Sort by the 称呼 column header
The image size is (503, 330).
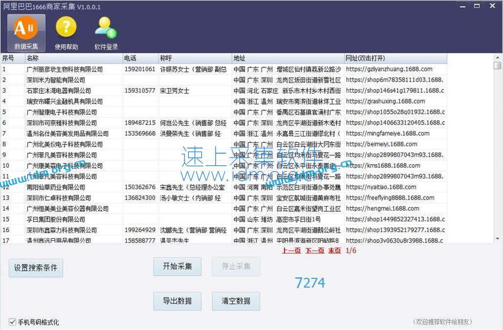pyautogui.click(x=195, y=58)
